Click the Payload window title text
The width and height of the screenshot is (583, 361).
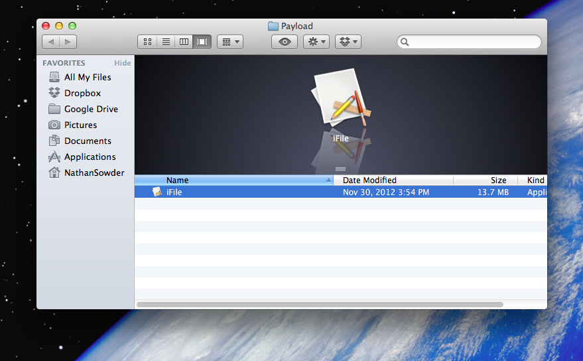pyautogui.click(x=296, y=26)
